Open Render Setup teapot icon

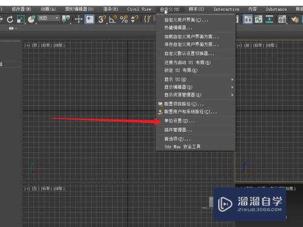(x=295, y=19)
